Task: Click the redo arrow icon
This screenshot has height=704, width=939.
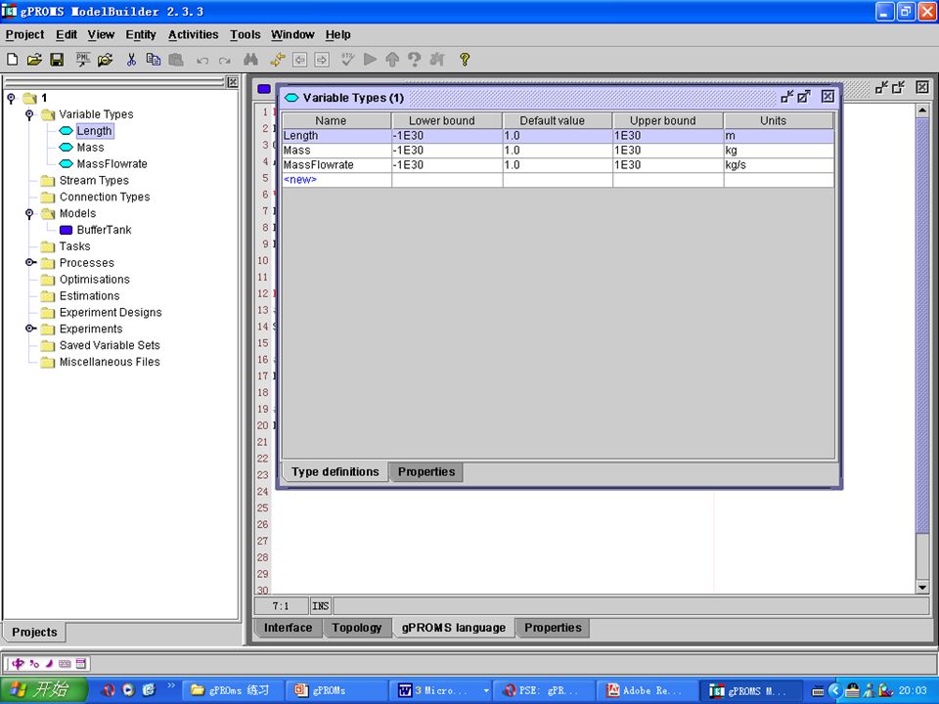Action: click(x=225, y=60)
